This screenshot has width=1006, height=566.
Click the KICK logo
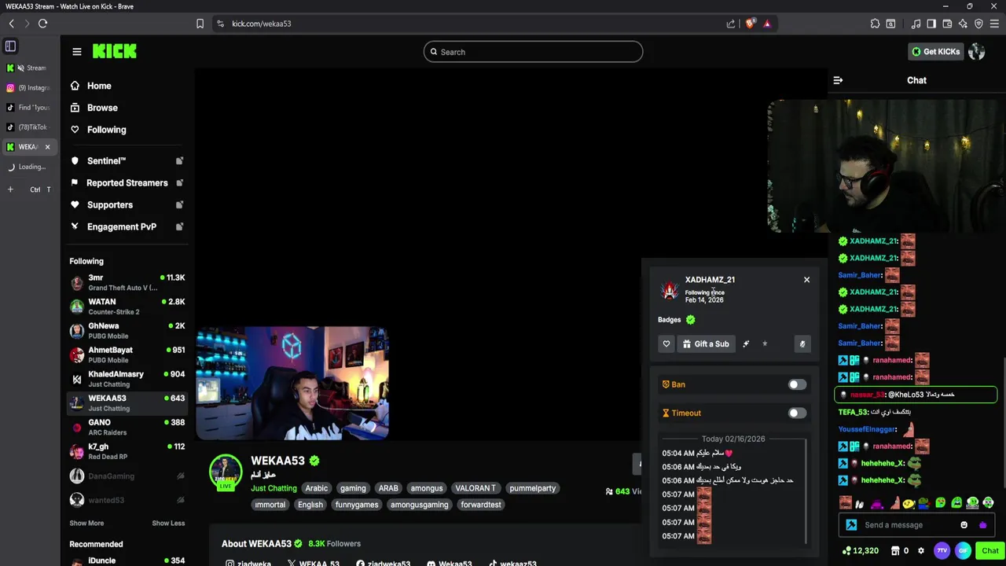click(115, 51)
